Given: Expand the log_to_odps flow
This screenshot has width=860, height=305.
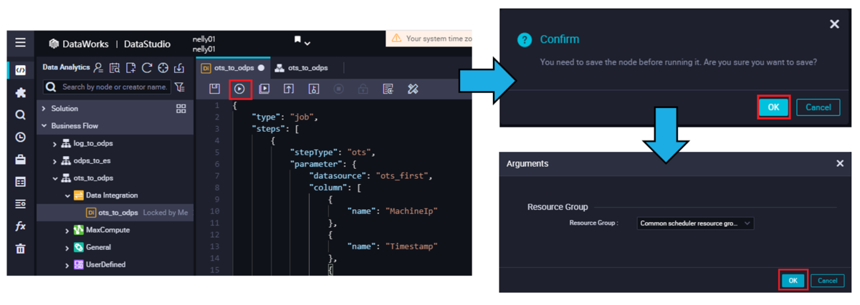Looking at the screenshot, I should click(54, 144).
